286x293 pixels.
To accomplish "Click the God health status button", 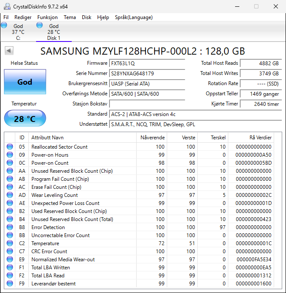I will 25,82.
